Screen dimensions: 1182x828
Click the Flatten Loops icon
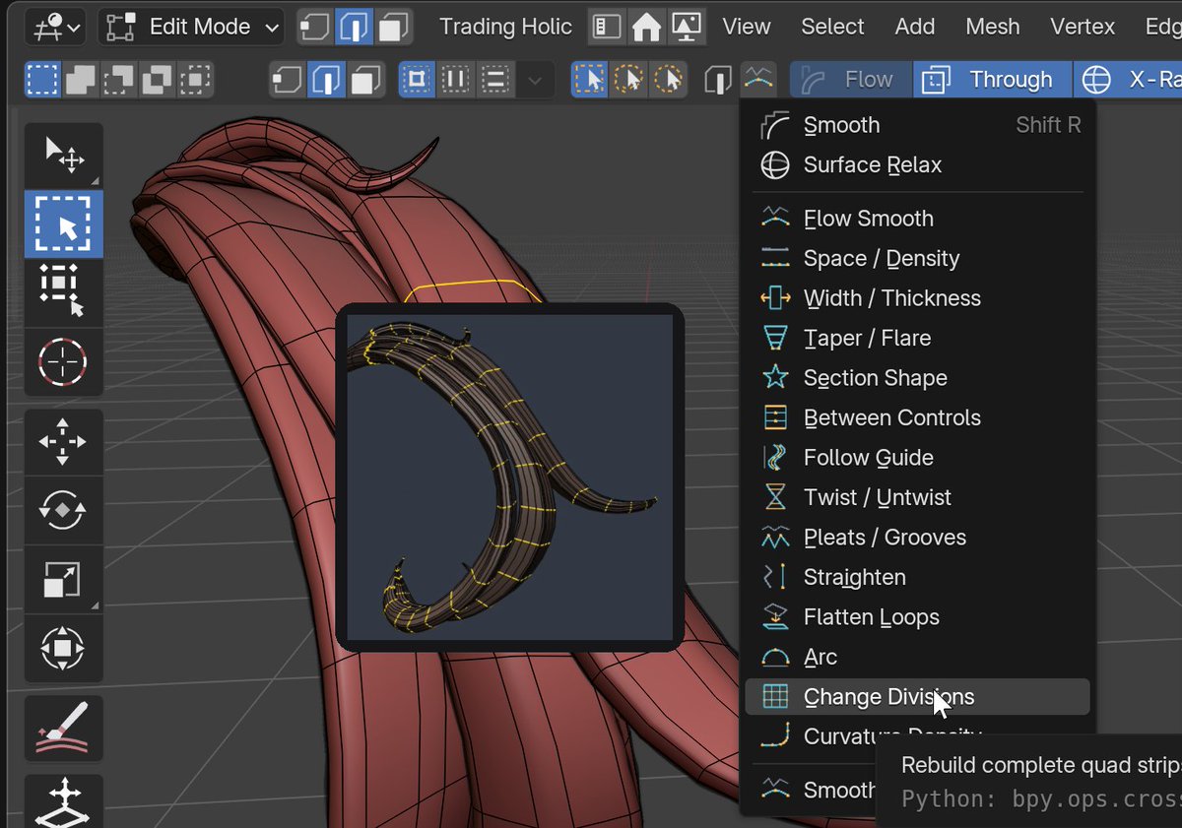click(x=776, y=616)
